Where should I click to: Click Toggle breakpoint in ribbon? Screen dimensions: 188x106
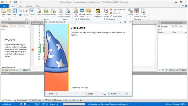click(117, 10)
